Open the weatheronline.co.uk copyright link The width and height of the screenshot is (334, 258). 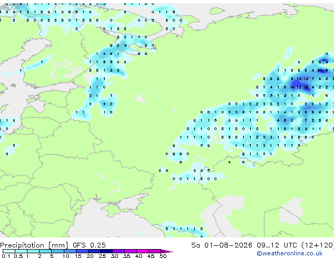point(290,253)
